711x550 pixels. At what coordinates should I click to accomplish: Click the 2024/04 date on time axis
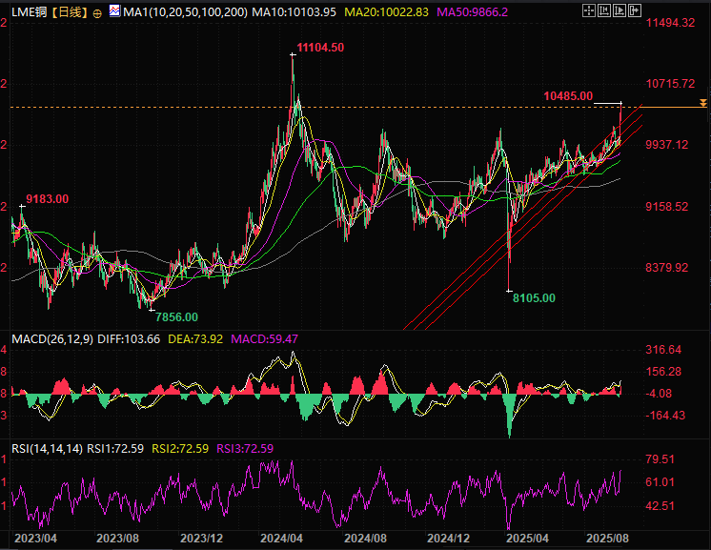point(281,539)
